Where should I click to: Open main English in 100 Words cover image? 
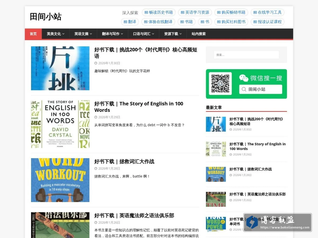(60, 124)
